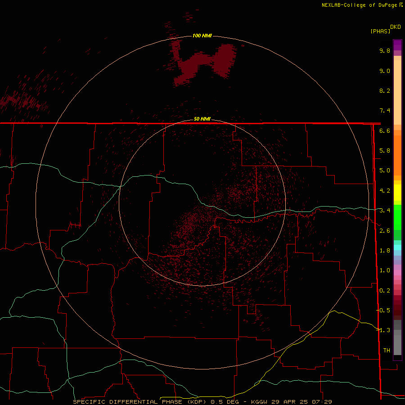Click the 6.6 value on the scale
The width and height of the screenshot is (405, 405).
pyautogui.click(x=385, y=130)
